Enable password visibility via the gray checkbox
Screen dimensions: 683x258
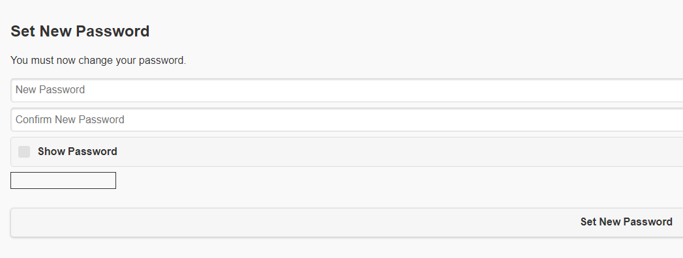[x=24, y=152]
